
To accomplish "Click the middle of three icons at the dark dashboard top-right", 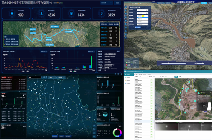I will (x=118, y=74).
